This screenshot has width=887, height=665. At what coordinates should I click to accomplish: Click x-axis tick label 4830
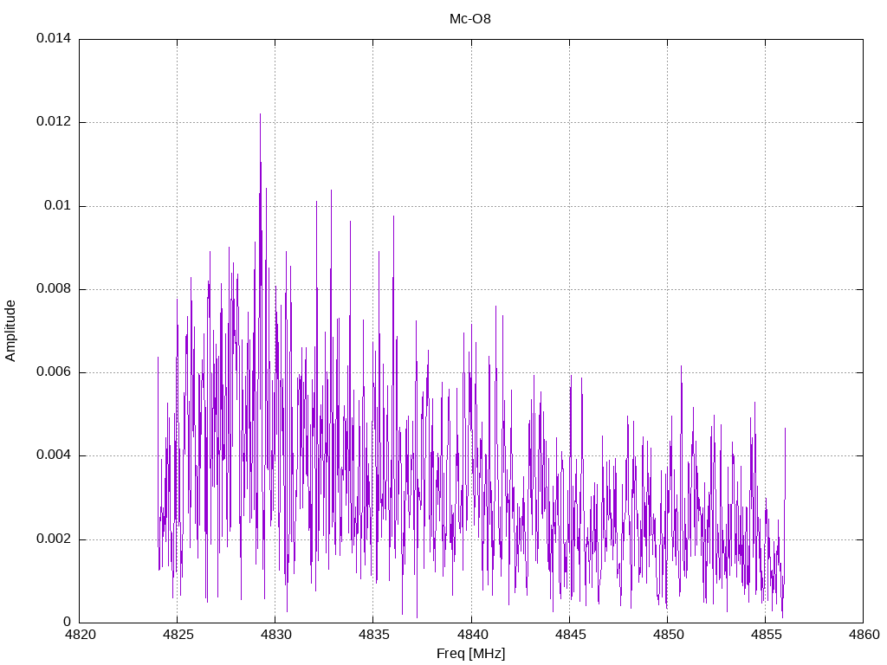(x=275, y=635)
